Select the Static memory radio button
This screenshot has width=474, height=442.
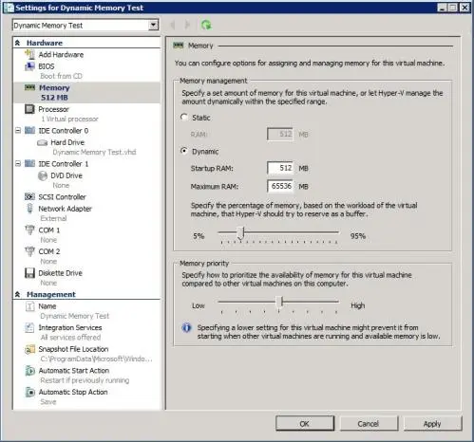[x=184, y=118]
